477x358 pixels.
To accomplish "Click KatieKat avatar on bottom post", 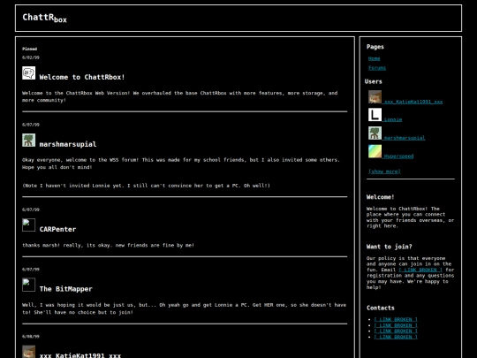I will (28, 352).
